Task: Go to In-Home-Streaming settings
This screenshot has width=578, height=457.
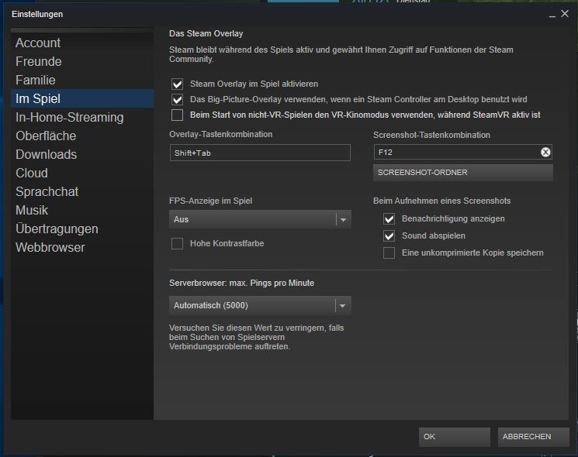Action: coord(82,117)
